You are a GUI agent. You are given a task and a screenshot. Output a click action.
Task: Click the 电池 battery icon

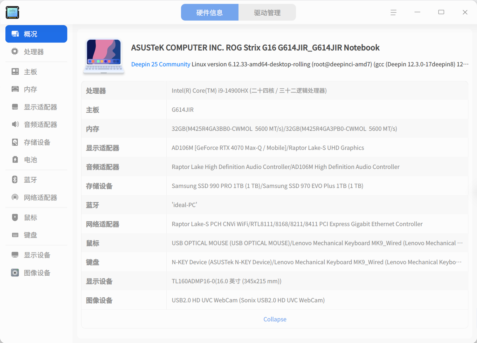click(x=15, y=160)
